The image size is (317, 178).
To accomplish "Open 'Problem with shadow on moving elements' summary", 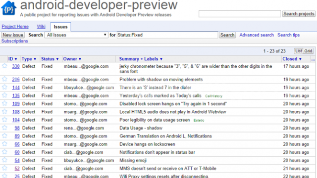I will [161, 79].
